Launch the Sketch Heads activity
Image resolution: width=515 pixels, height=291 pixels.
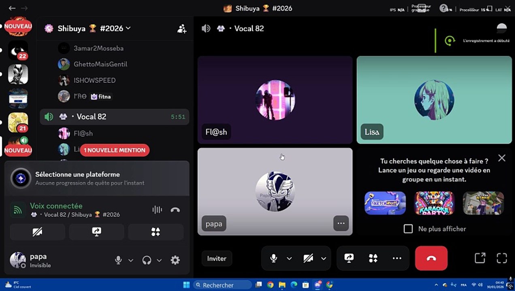(385, 203)
